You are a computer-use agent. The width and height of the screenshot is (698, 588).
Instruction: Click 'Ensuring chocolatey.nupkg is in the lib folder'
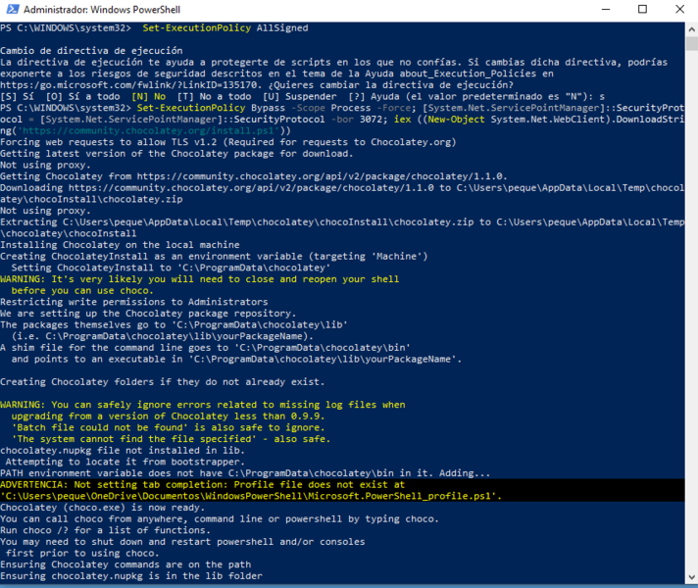click(x=131, y=576)
